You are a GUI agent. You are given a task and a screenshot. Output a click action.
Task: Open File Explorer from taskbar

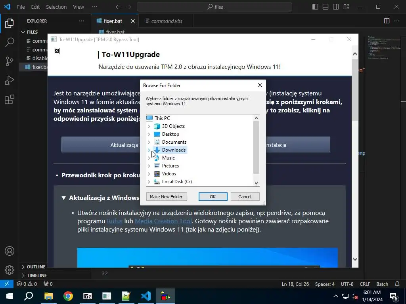(48, 296)
